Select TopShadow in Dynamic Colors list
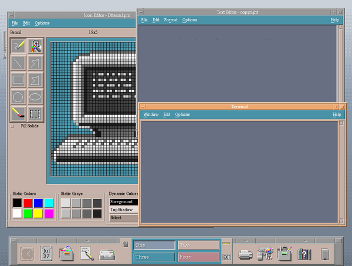 tap(122, 210)
